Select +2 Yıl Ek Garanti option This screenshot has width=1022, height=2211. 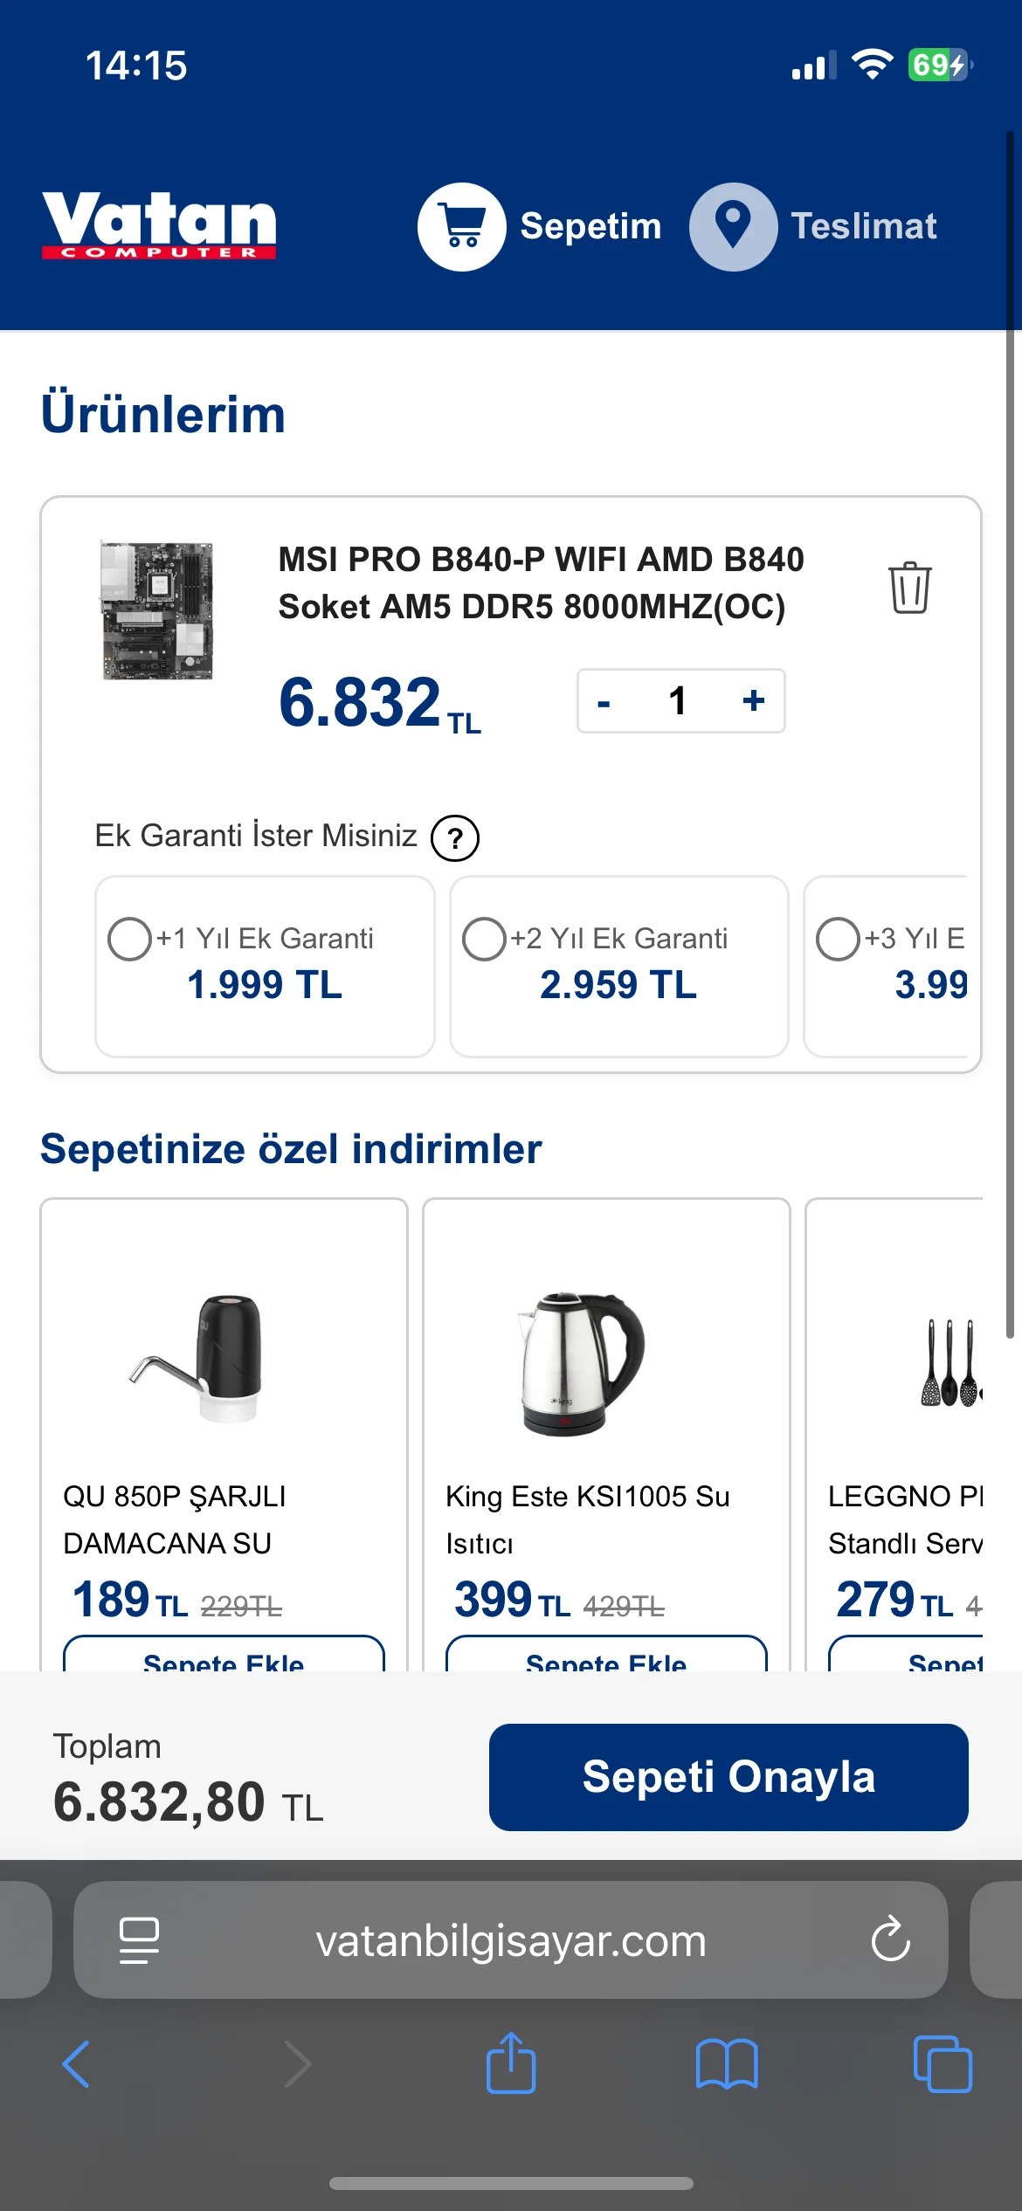click(485, 939)
